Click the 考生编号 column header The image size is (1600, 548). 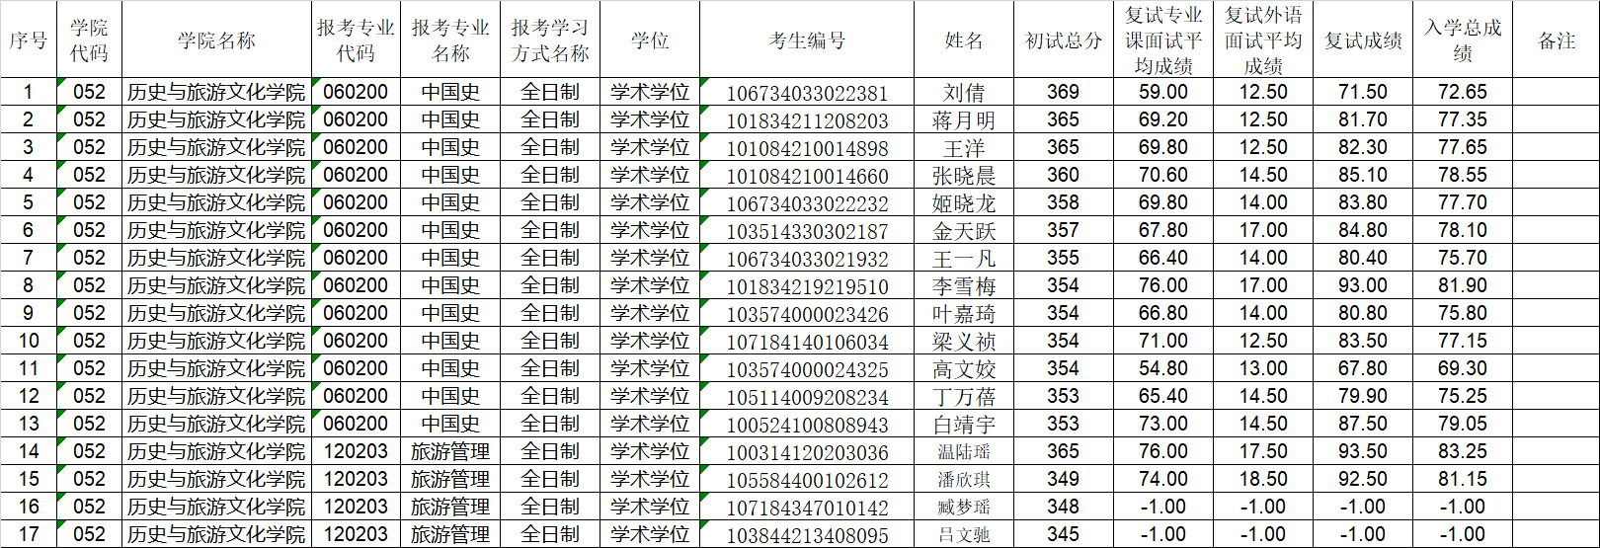(x=806, y=40)
